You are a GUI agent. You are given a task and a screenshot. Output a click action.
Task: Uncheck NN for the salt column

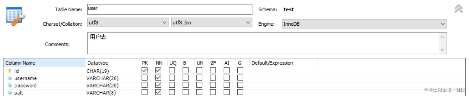(158, 92)
